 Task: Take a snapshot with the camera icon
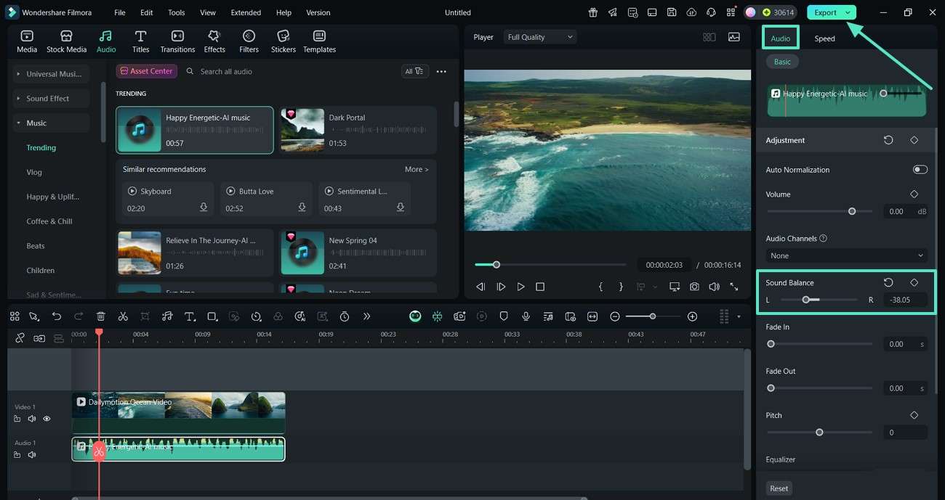pos(694,287)
